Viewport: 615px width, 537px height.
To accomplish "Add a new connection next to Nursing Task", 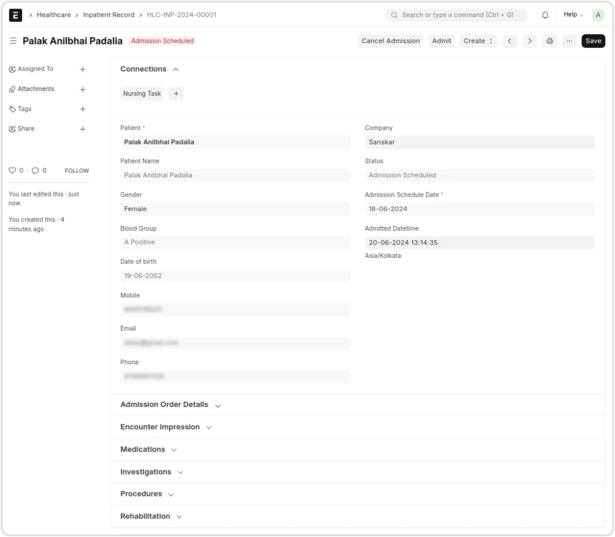I will tap(176, 93).
